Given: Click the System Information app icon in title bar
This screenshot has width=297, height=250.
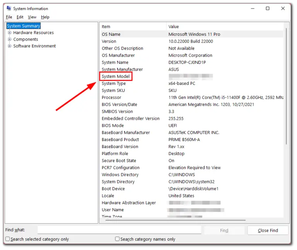Looking at the screenshot, I should point(9,8).
